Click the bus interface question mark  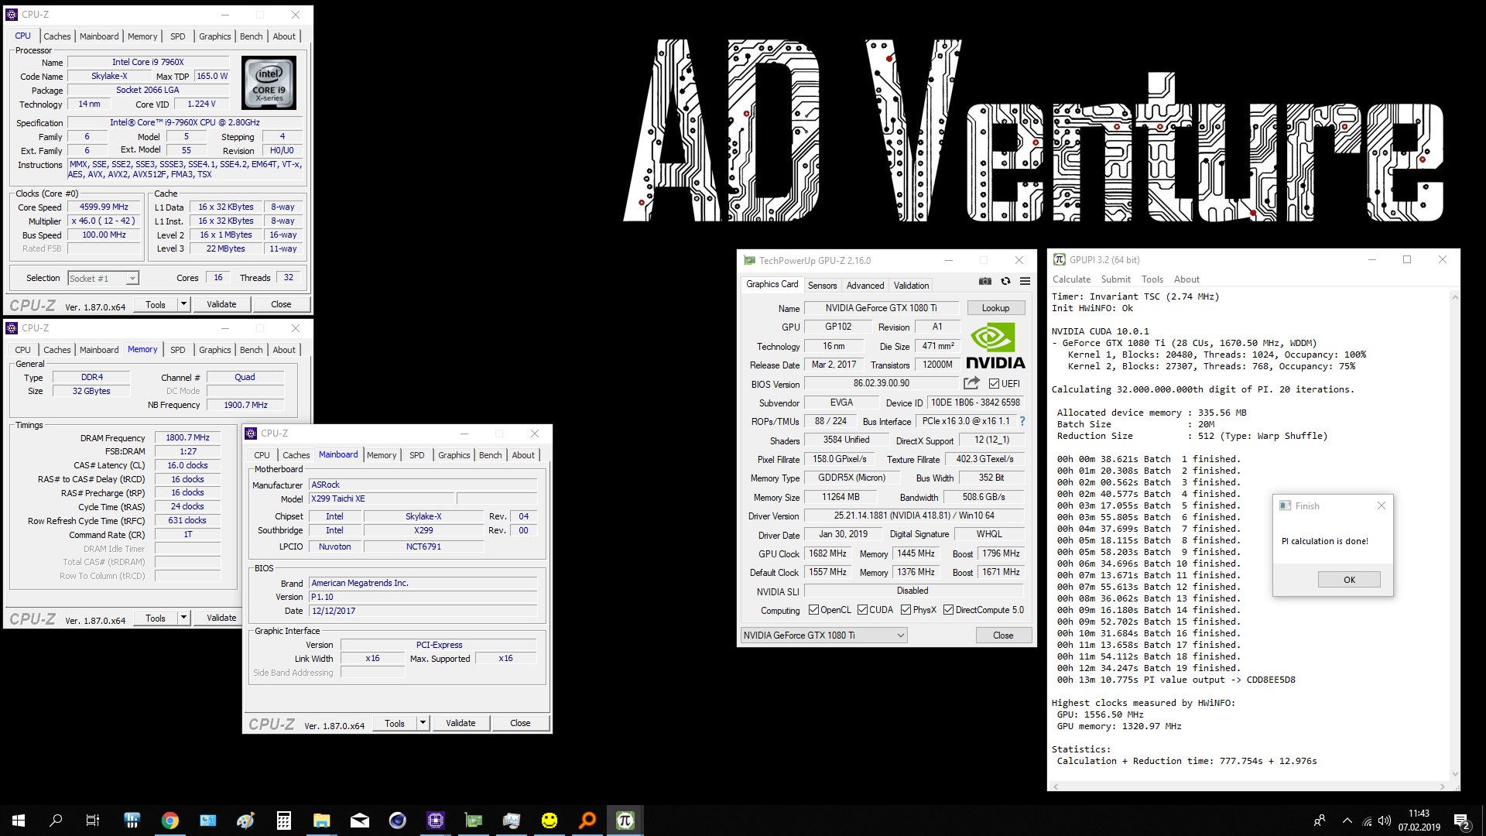(1022, 421)
